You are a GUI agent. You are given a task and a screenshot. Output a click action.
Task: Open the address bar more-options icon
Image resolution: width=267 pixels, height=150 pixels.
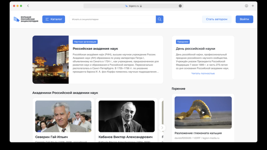click(180, 6)
